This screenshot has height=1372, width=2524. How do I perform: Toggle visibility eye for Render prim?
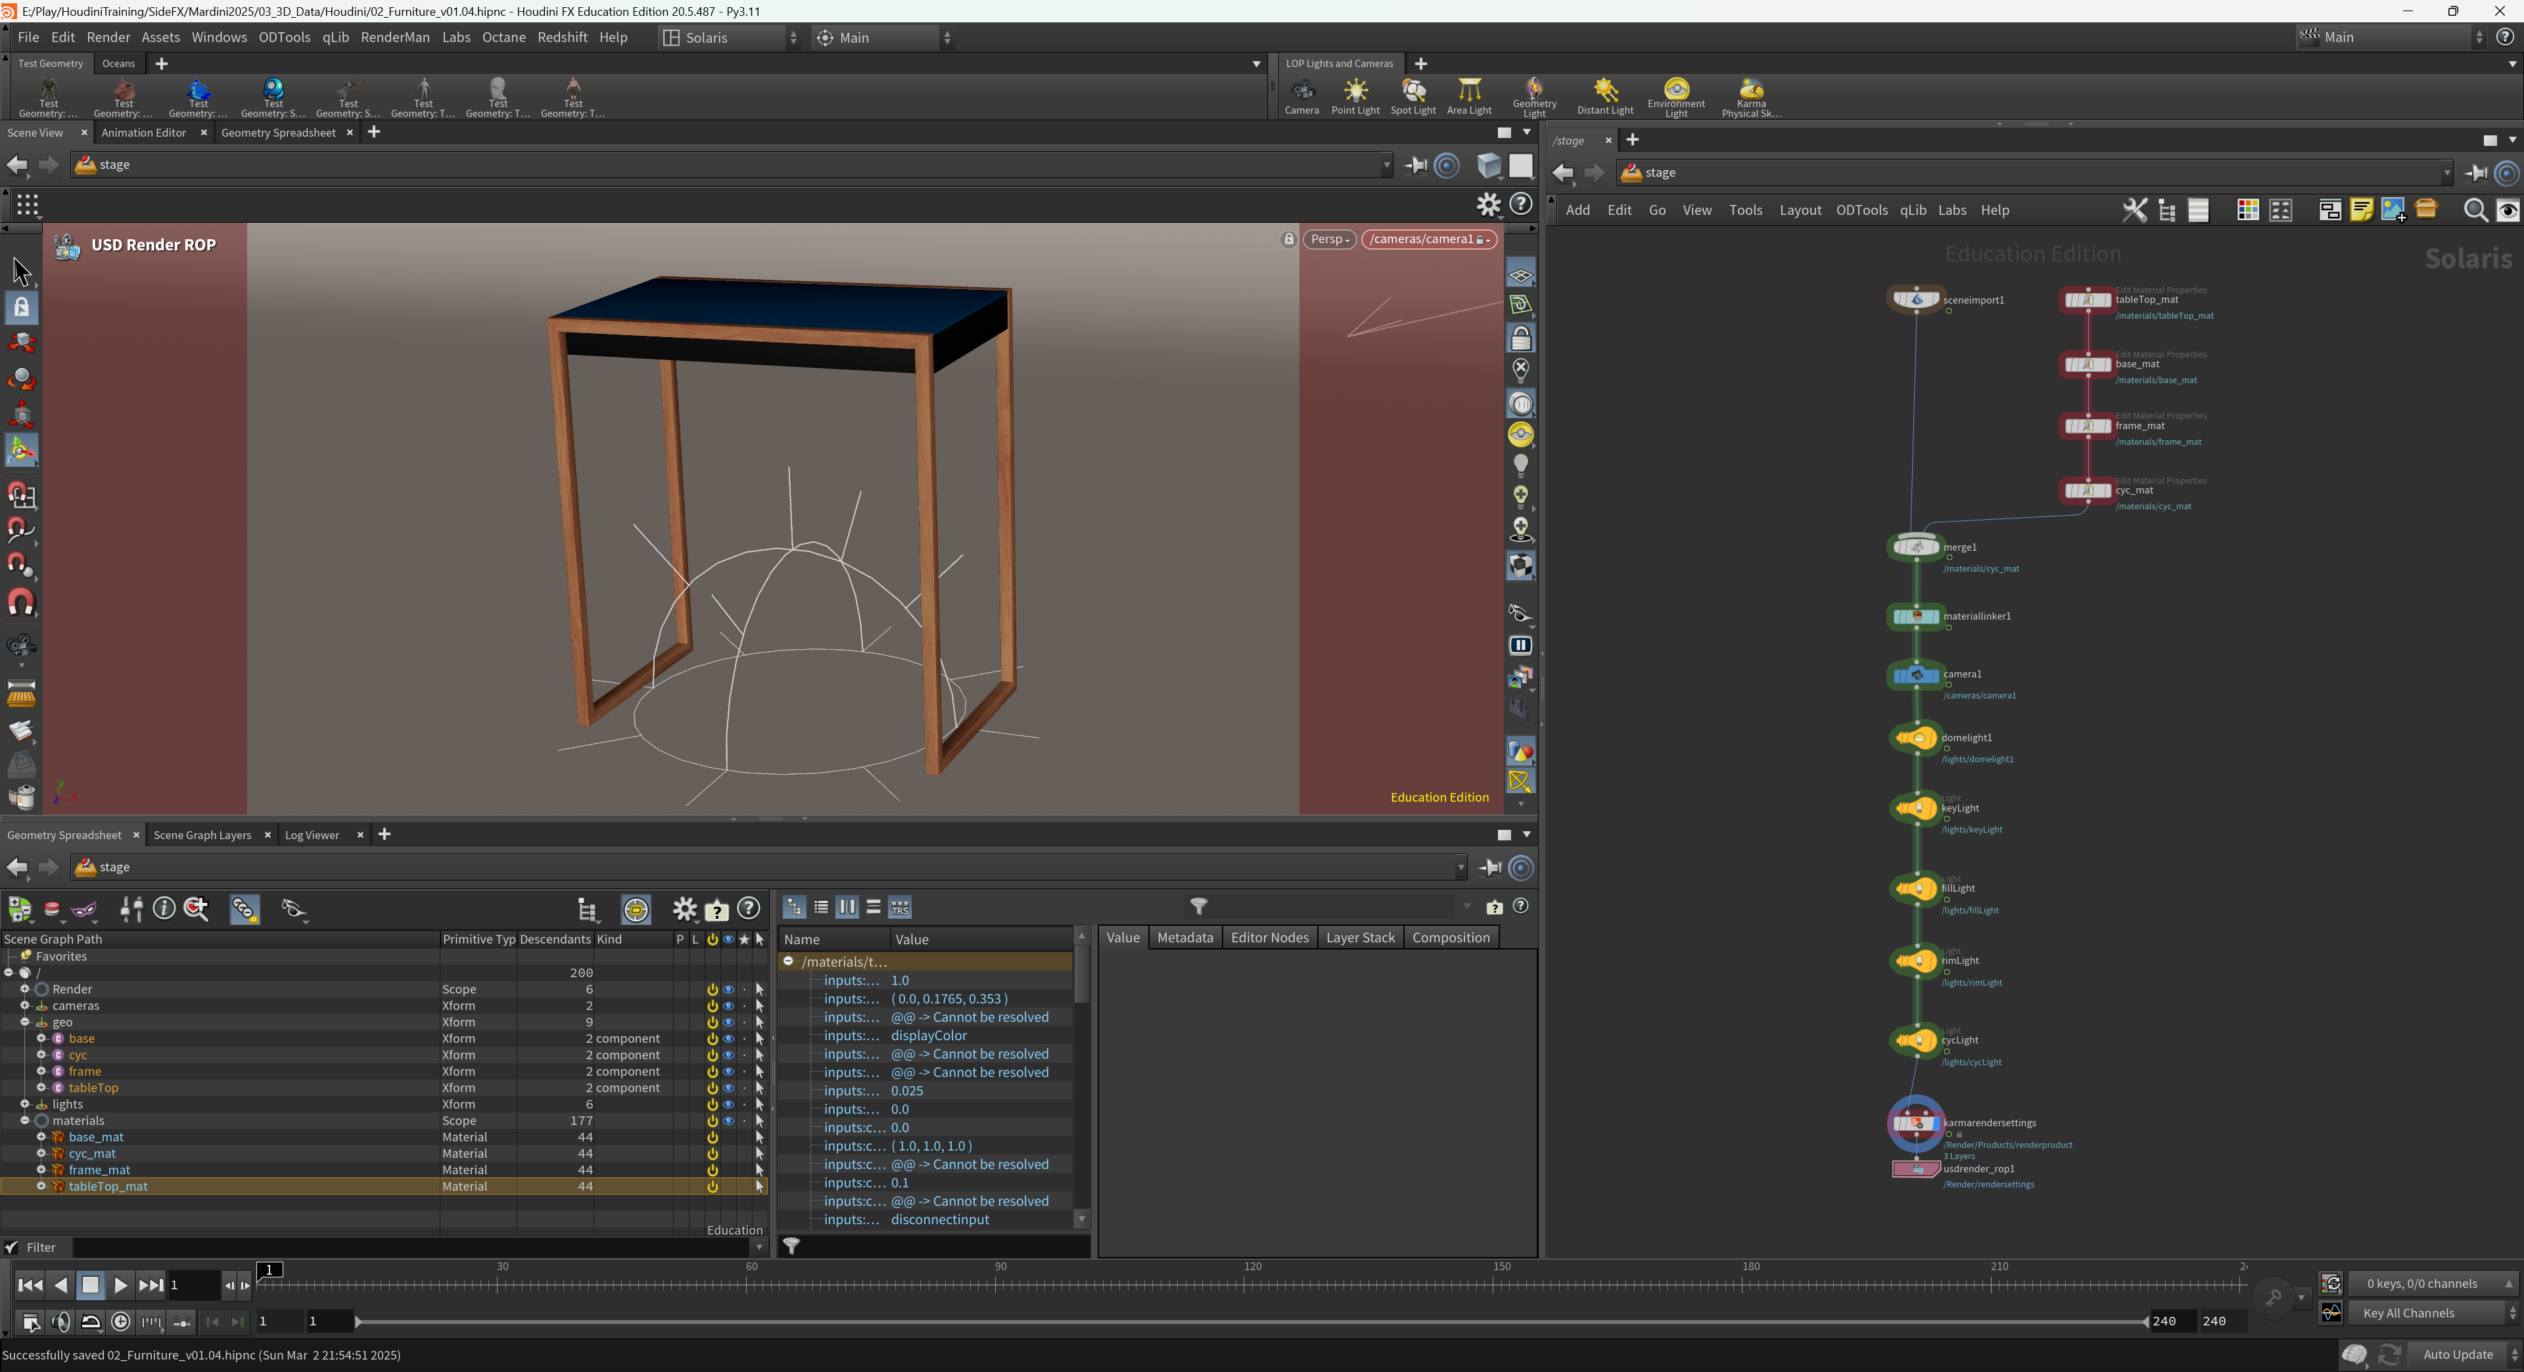[x=728, y=989]
